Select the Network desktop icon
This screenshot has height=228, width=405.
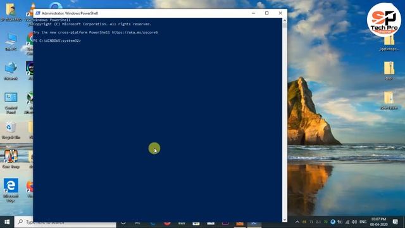click(11, 71)
